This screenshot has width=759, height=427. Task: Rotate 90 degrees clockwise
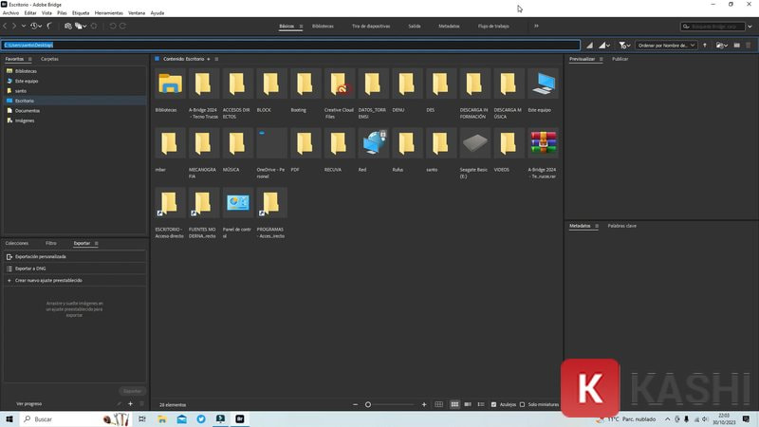[x=122, y=27]
